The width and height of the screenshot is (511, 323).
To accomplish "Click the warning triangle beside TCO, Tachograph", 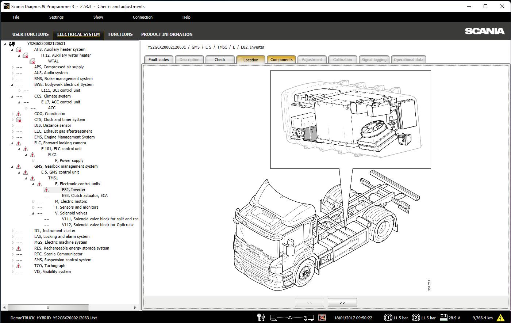I will [x=19, y=266].
